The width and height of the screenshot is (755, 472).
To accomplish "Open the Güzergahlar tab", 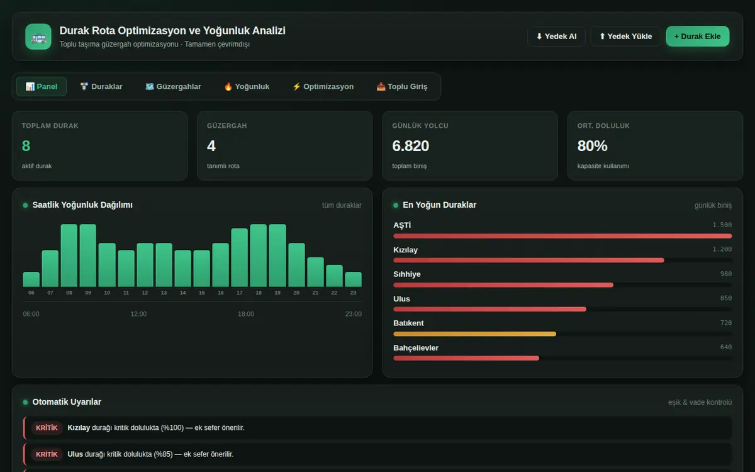I will click(173, 86).
